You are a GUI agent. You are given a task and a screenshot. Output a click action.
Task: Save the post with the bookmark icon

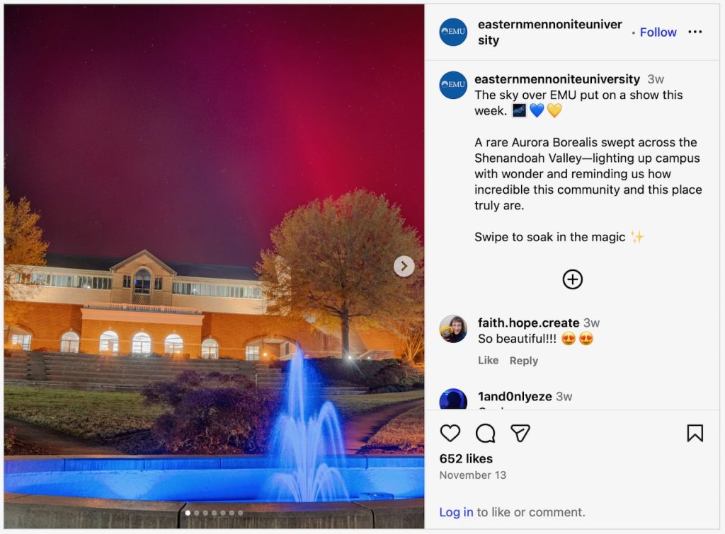(695, 434)
